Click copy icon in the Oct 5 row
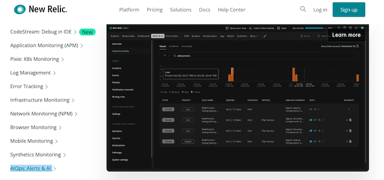Viewport: 384px width, 180px height. click(x=350, y=120)
